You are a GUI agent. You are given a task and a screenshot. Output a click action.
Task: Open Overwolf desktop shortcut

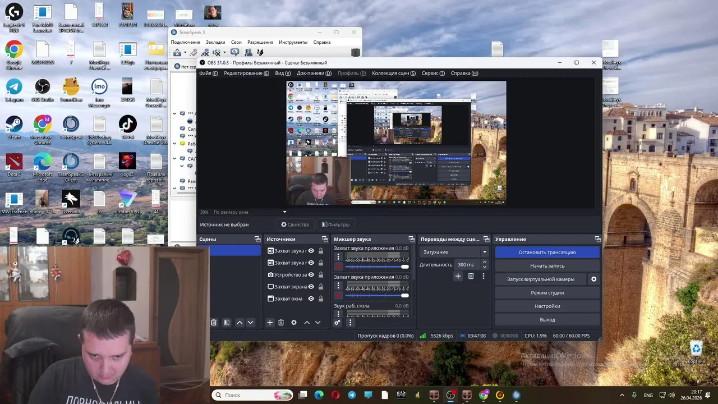coord(71,202)
